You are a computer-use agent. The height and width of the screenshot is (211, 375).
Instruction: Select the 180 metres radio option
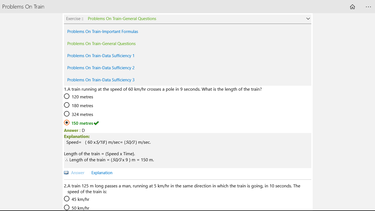tap(67, 105)
